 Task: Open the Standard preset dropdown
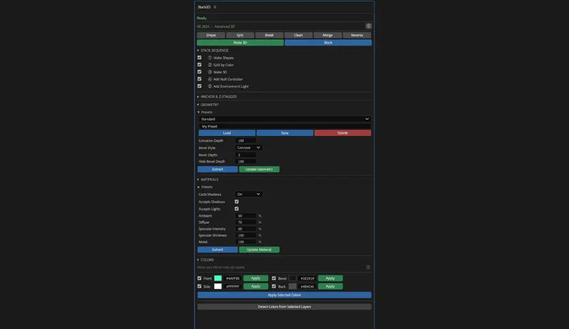(285, 119)
